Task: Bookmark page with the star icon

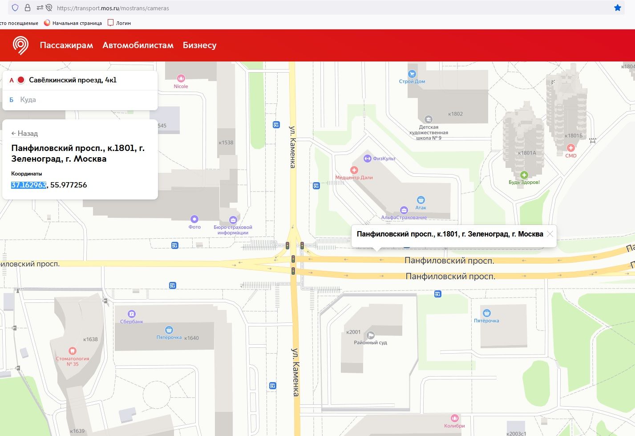Action: coord(617,8)
